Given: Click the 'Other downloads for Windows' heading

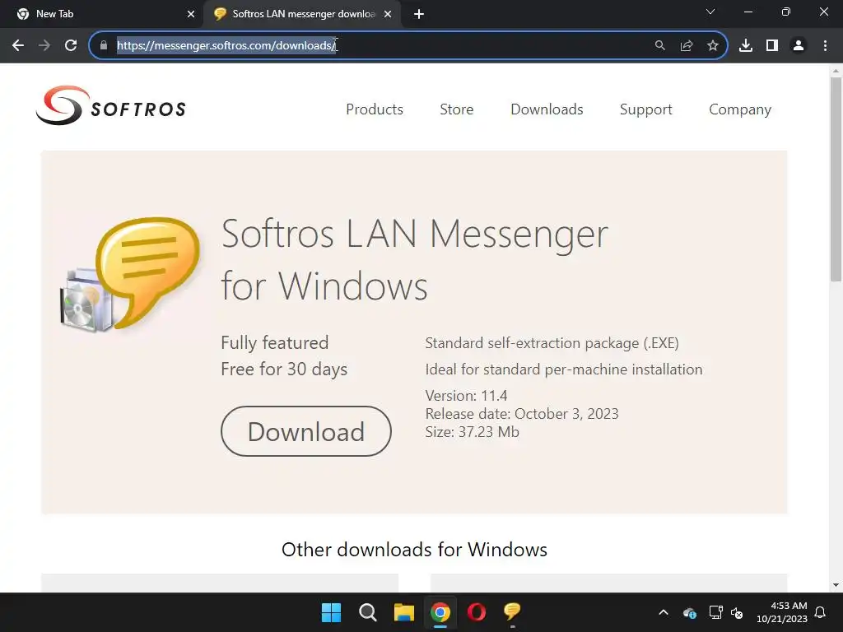Looking at the screenshot, I should coord(414,549).
